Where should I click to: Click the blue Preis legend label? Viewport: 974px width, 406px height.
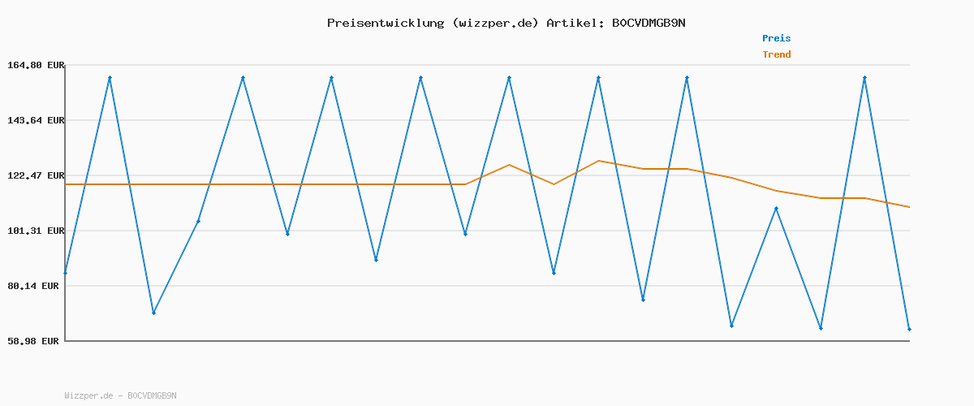tap(776, 38)
